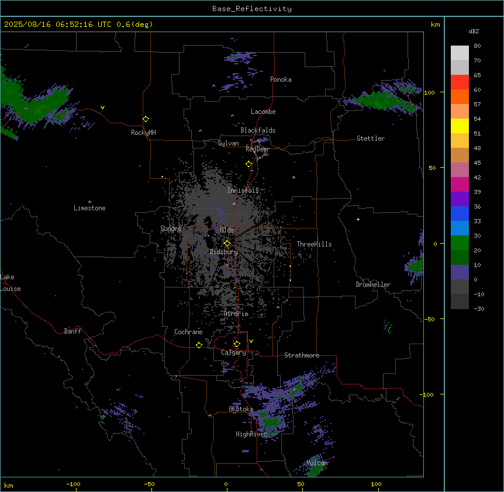Image resolution: width=504 pixels, height=492 pixels.
Task: Select the Limestone label
Action: 89,208
